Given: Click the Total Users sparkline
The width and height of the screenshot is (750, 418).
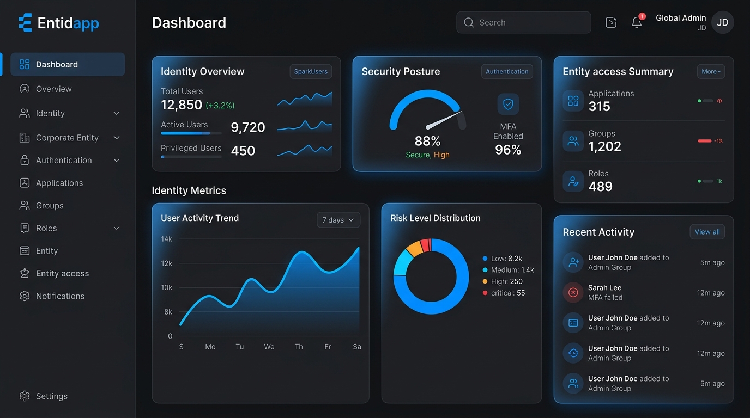Looking at the screenshot, I should pos(304,99).
